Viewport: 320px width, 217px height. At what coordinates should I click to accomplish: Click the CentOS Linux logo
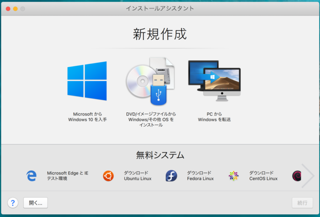(x=234, y=176)
